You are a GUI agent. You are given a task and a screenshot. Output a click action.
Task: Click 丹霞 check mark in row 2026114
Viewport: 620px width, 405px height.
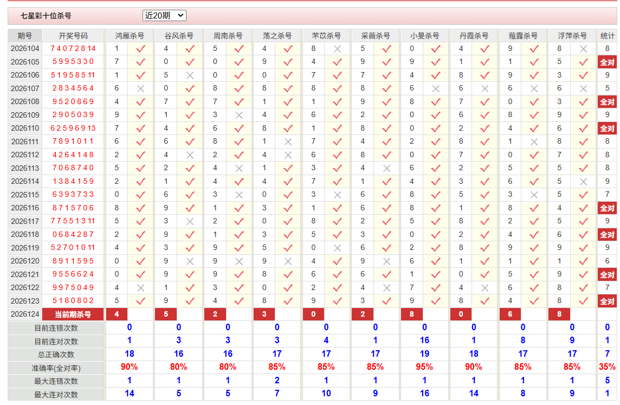[485, 182]
